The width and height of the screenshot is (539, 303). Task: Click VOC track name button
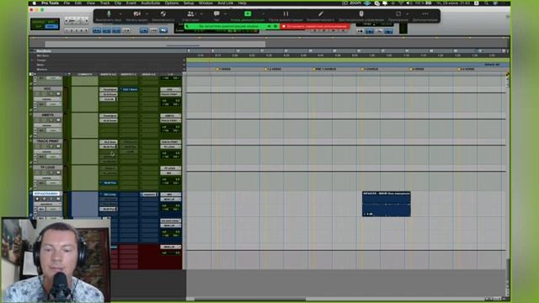[47, 88]
